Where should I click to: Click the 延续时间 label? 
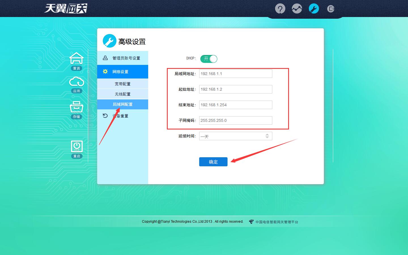(187, 136)
